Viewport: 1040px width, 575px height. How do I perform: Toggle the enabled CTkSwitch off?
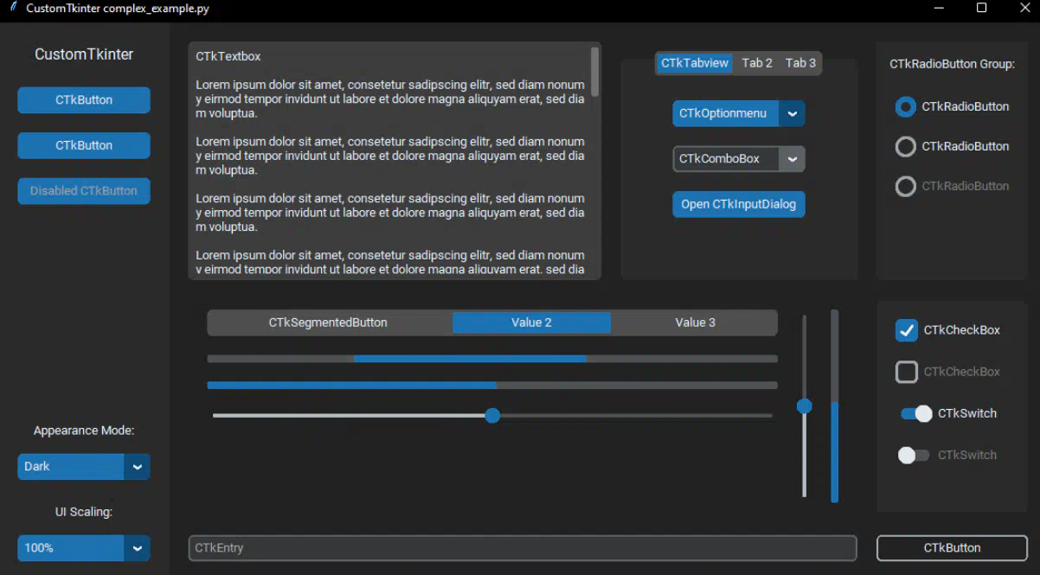[916, 414]
